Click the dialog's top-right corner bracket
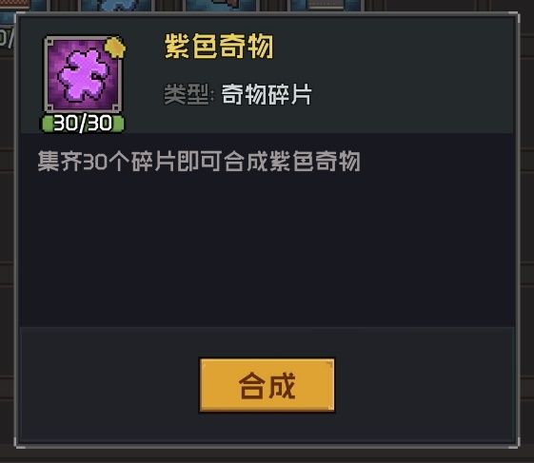The height and width of the screenshot is (463, 534). (515, 18)
